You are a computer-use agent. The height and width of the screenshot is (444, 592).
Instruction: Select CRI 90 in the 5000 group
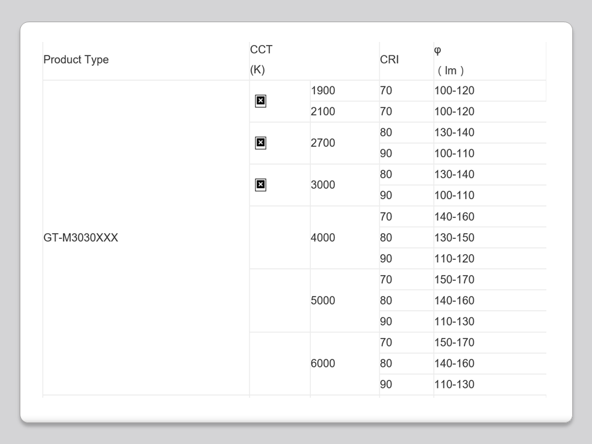click(x=386, y=322)
